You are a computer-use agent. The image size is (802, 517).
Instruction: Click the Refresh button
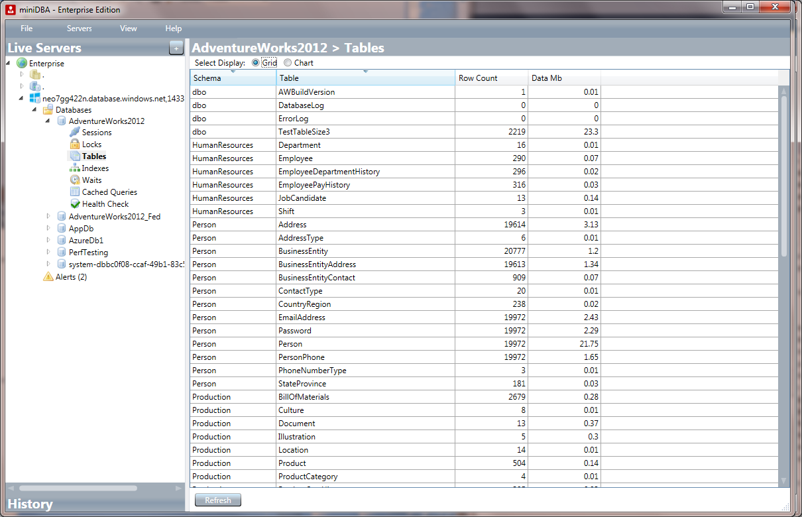point(217,500)
